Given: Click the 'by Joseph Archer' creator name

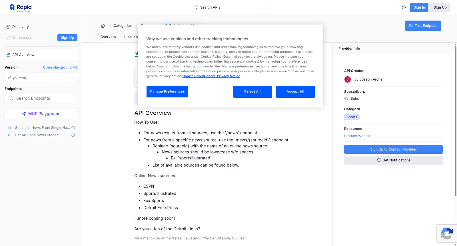Looking at the screenshot, I should [369, 79].
